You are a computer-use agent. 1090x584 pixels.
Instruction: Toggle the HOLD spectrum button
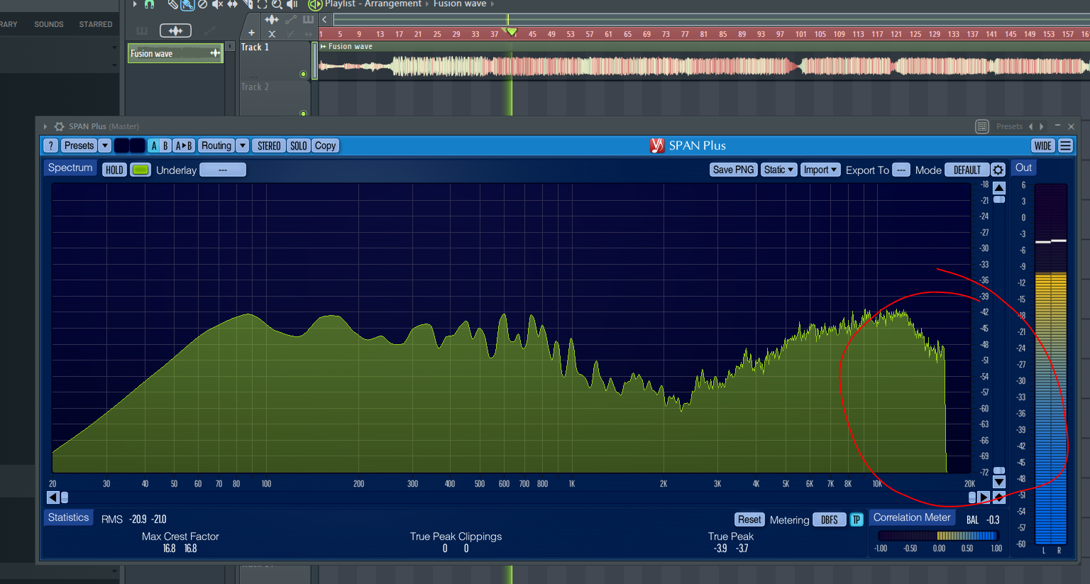pos(114,170)
